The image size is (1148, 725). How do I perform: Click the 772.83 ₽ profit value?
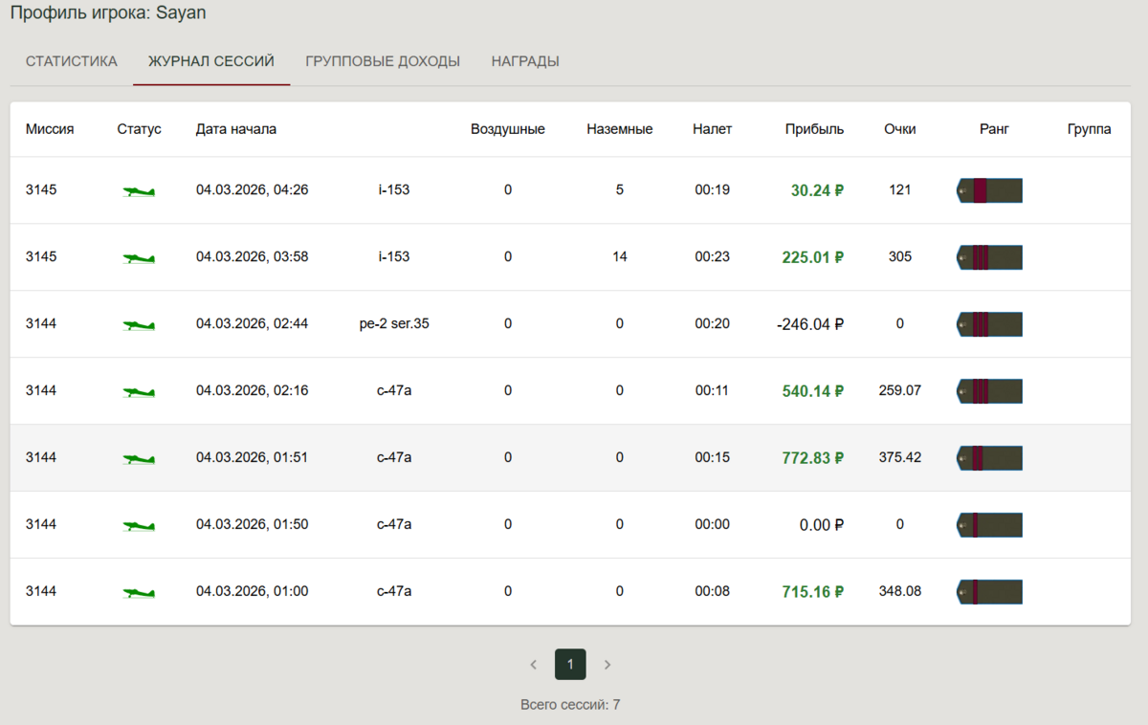[812, 458]
